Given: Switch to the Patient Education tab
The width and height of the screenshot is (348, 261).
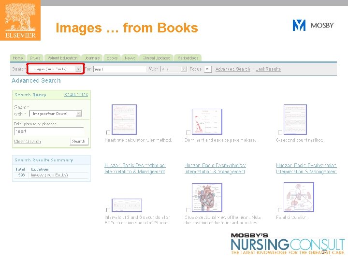Looking at the screenshot, I should (62, 58).
